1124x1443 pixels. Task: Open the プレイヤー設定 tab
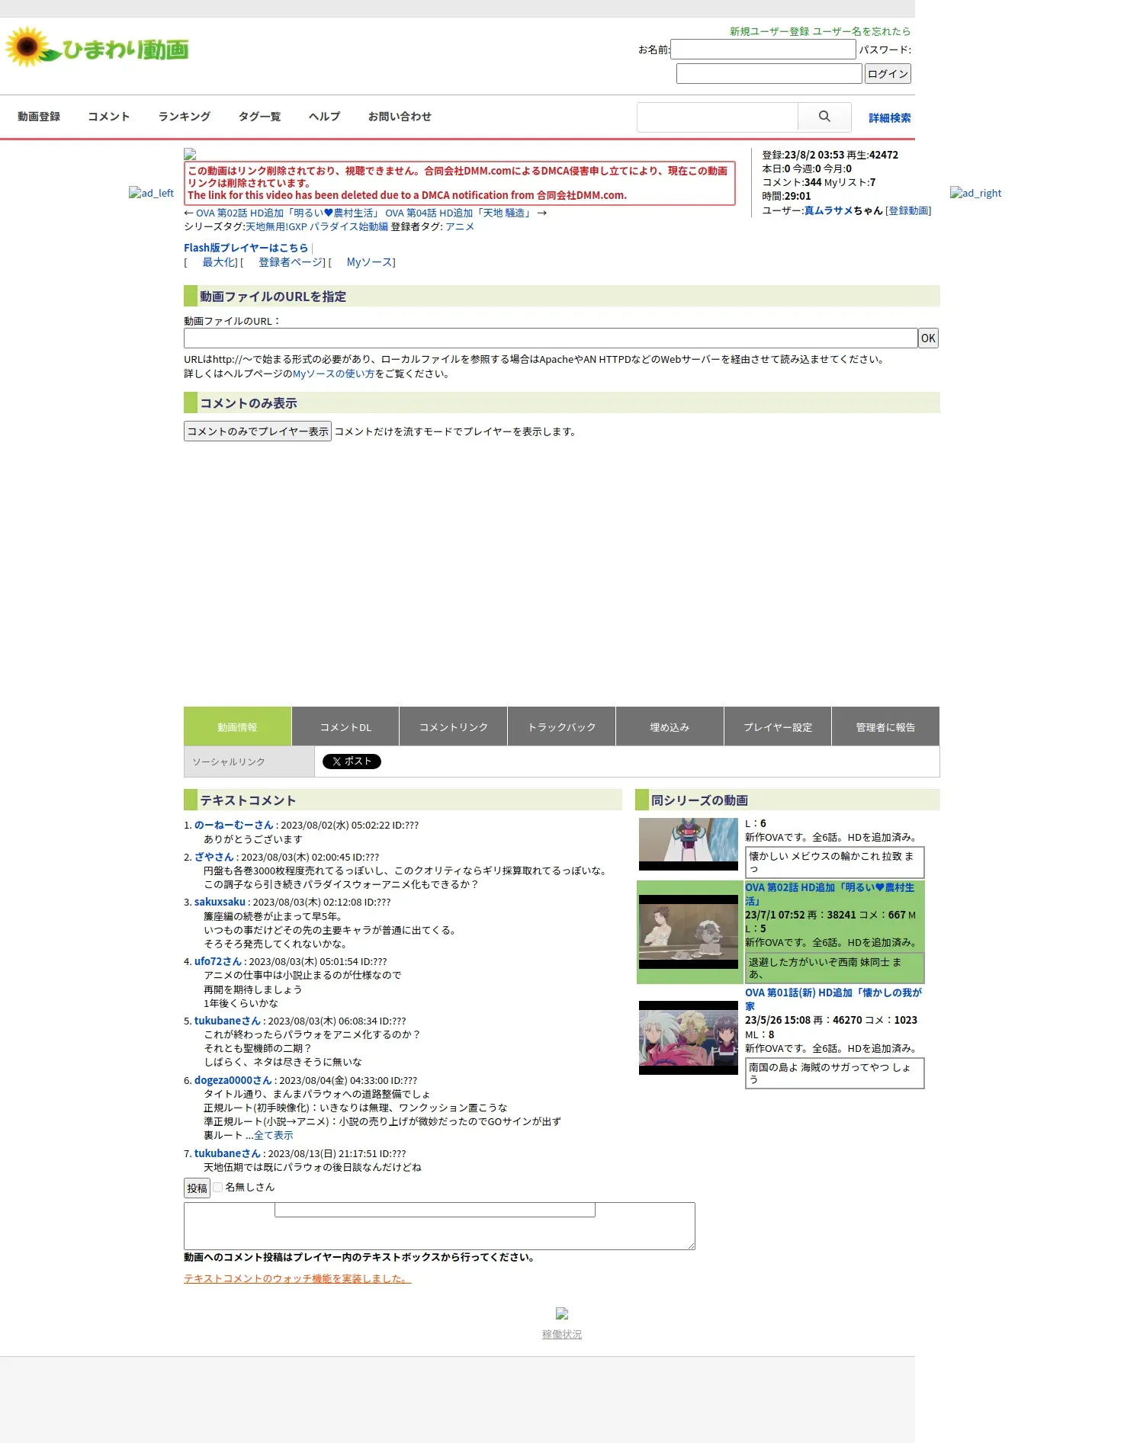pos(778,726)
